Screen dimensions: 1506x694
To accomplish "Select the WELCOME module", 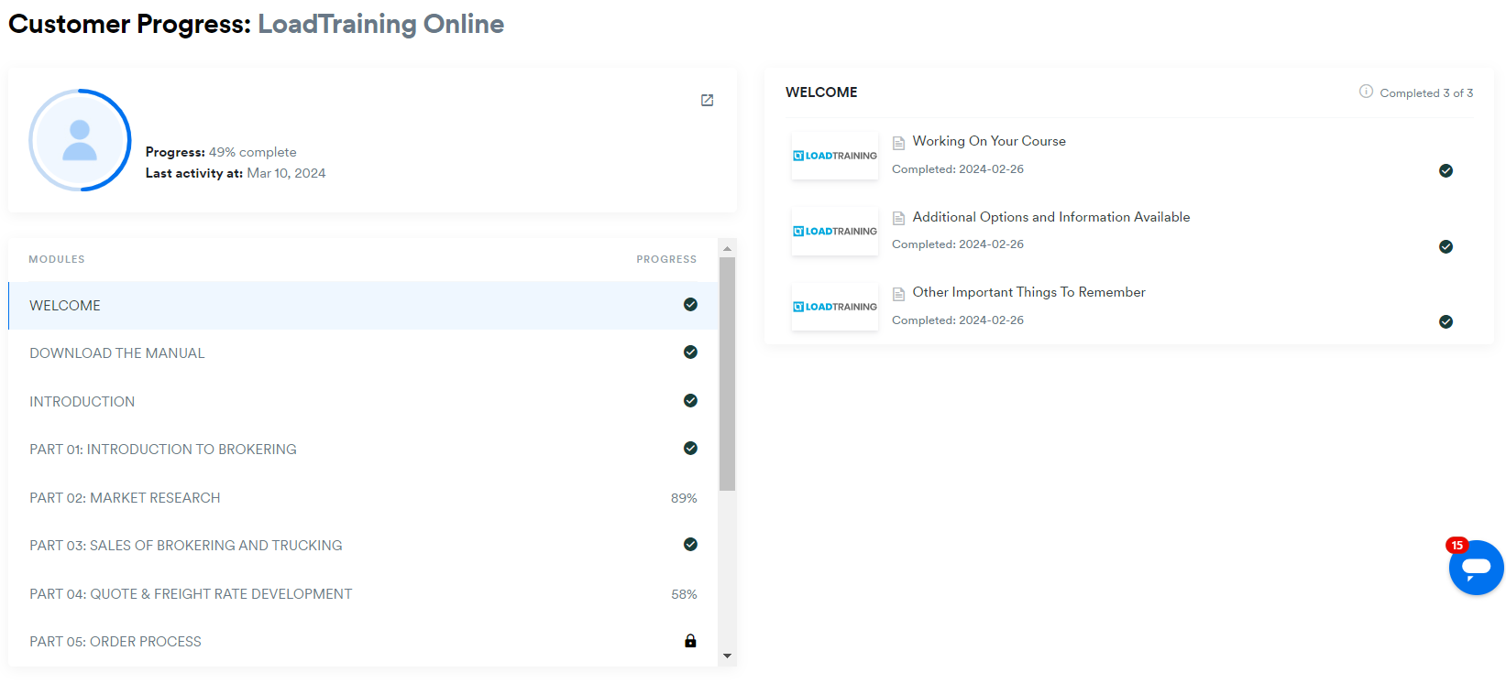I will tap(65, 306).
